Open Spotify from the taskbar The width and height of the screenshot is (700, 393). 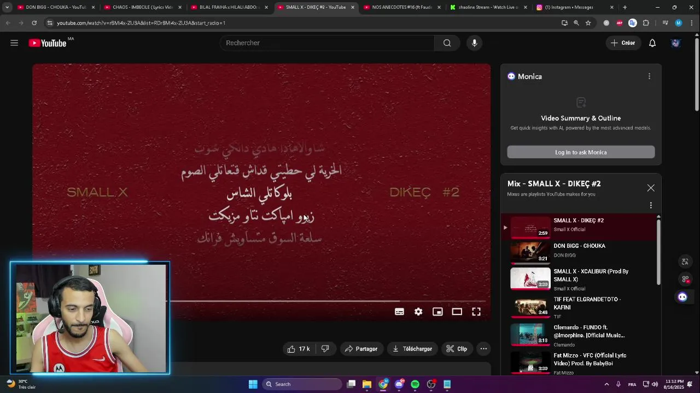pyautogui.click(x=415, y=384)
